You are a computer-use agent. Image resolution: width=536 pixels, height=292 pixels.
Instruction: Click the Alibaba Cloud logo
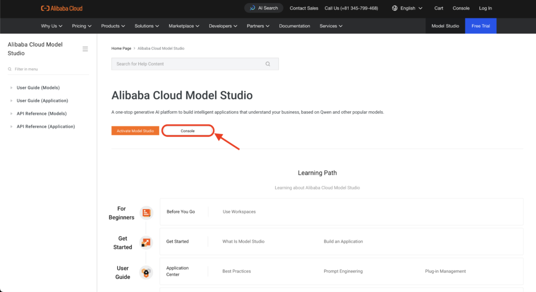tap(62, 8)
